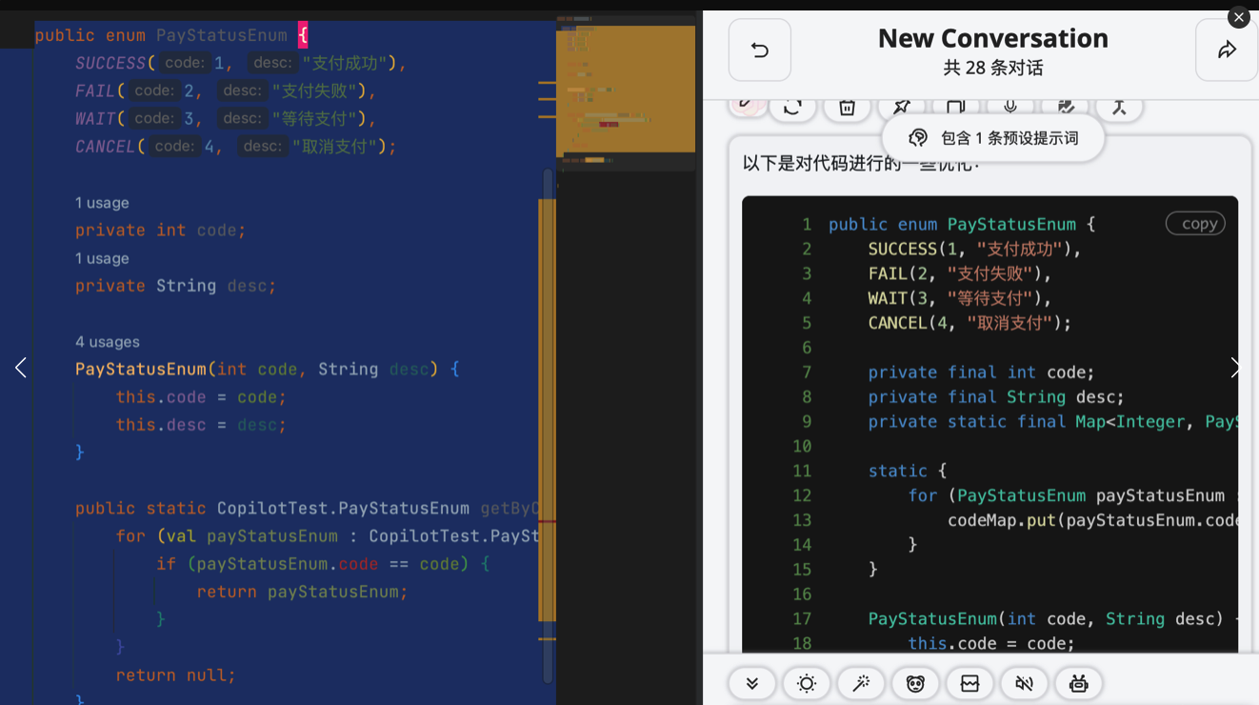Image resolution: width=1259 pixels, height=705 pixels.
Task: Click PayStatusEnum in the editor enum declaration
Action: (x=222, y=35)
